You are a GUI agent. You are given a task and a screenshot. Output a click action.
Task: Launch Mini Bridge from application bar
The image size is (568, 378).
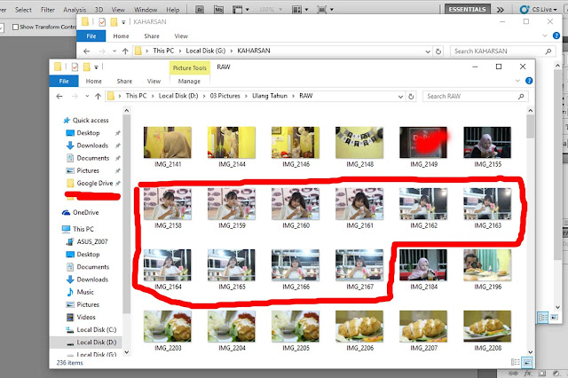(x=218, y=10)
